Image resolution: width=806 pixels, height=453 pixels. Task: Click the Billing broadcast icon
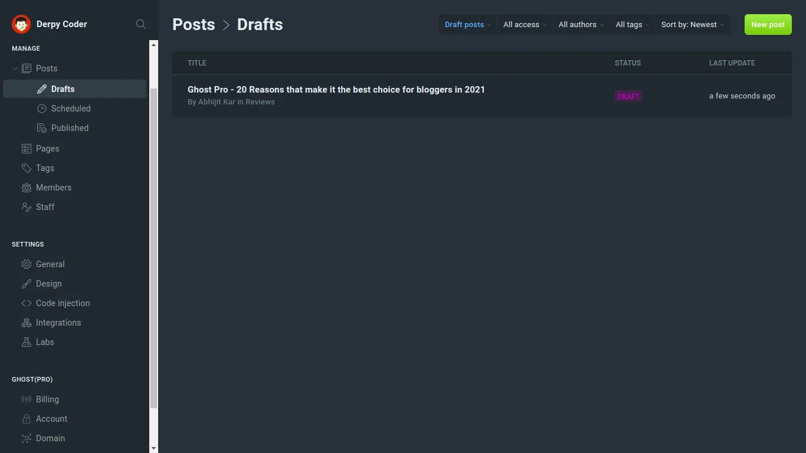[x=27, y=399]
